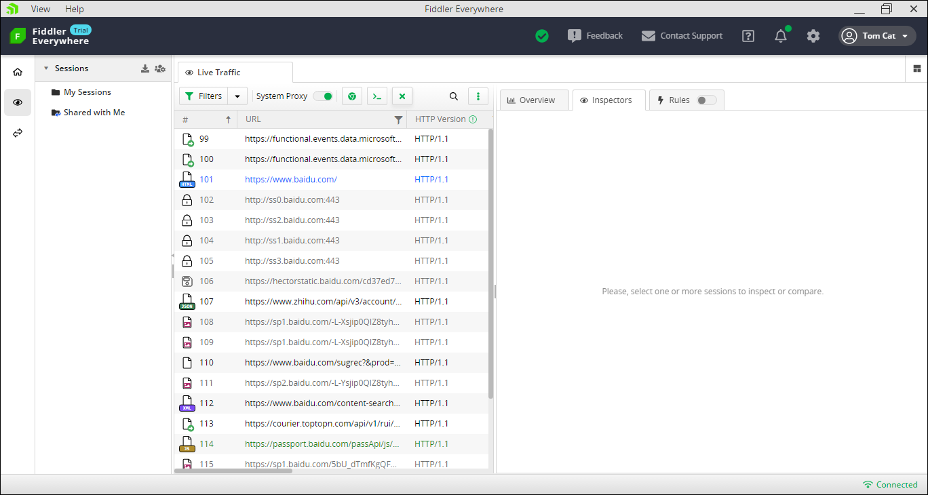Click the import sessions download icon
This screenshot has width=928, height=495.
click(x=144, y=68)
